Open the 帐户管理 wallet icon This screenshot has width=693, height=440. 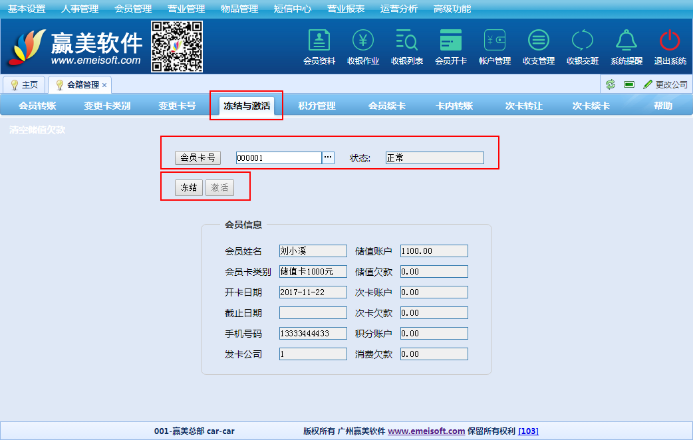(x=495, y=41)
